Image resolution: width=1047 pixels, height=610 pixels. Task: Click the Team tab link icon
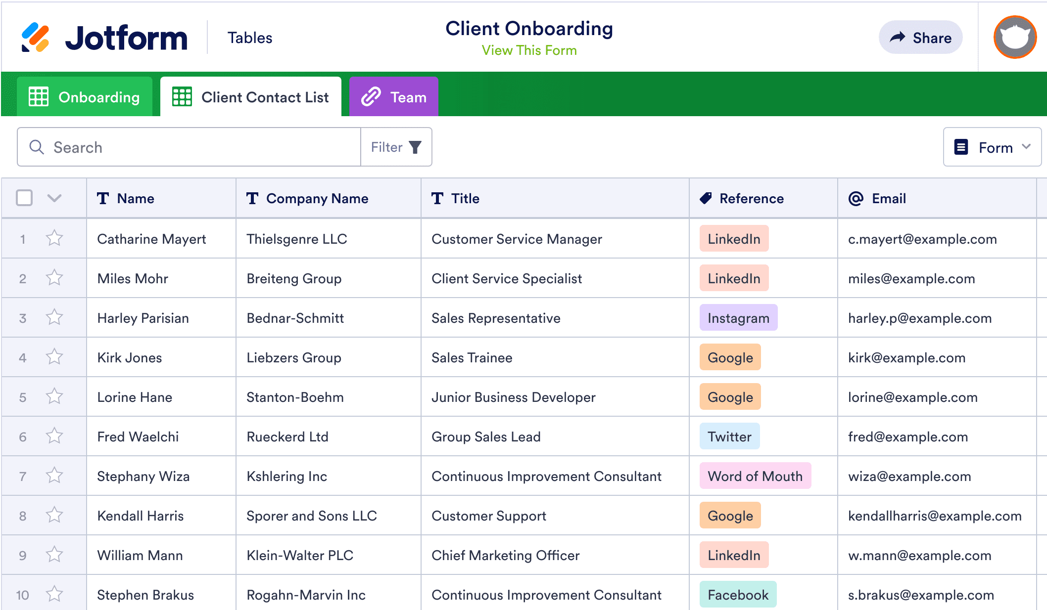coord(371,97)
